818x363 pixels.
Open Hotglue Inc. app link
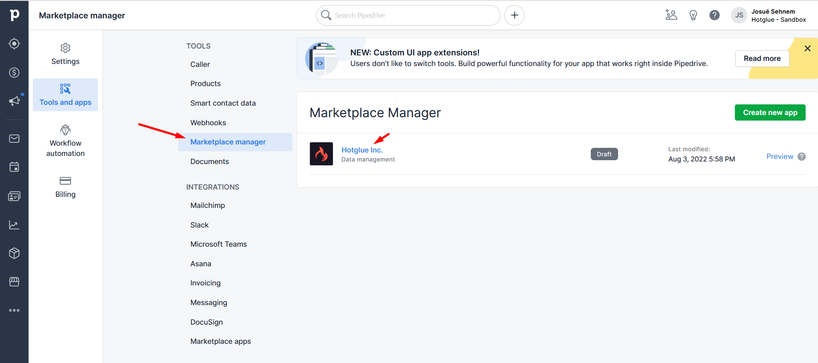(362, 150)
